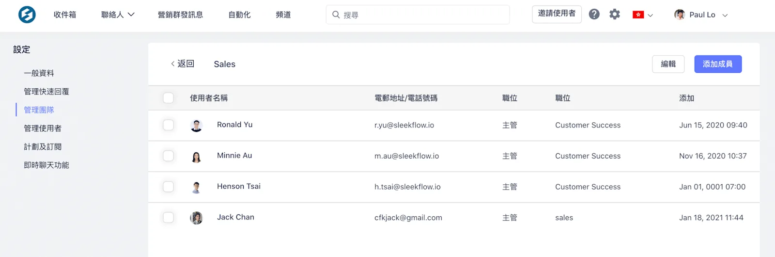Click the name Henson Tsai
This screenshot has width=775, height=257.
tap(239, 186)
